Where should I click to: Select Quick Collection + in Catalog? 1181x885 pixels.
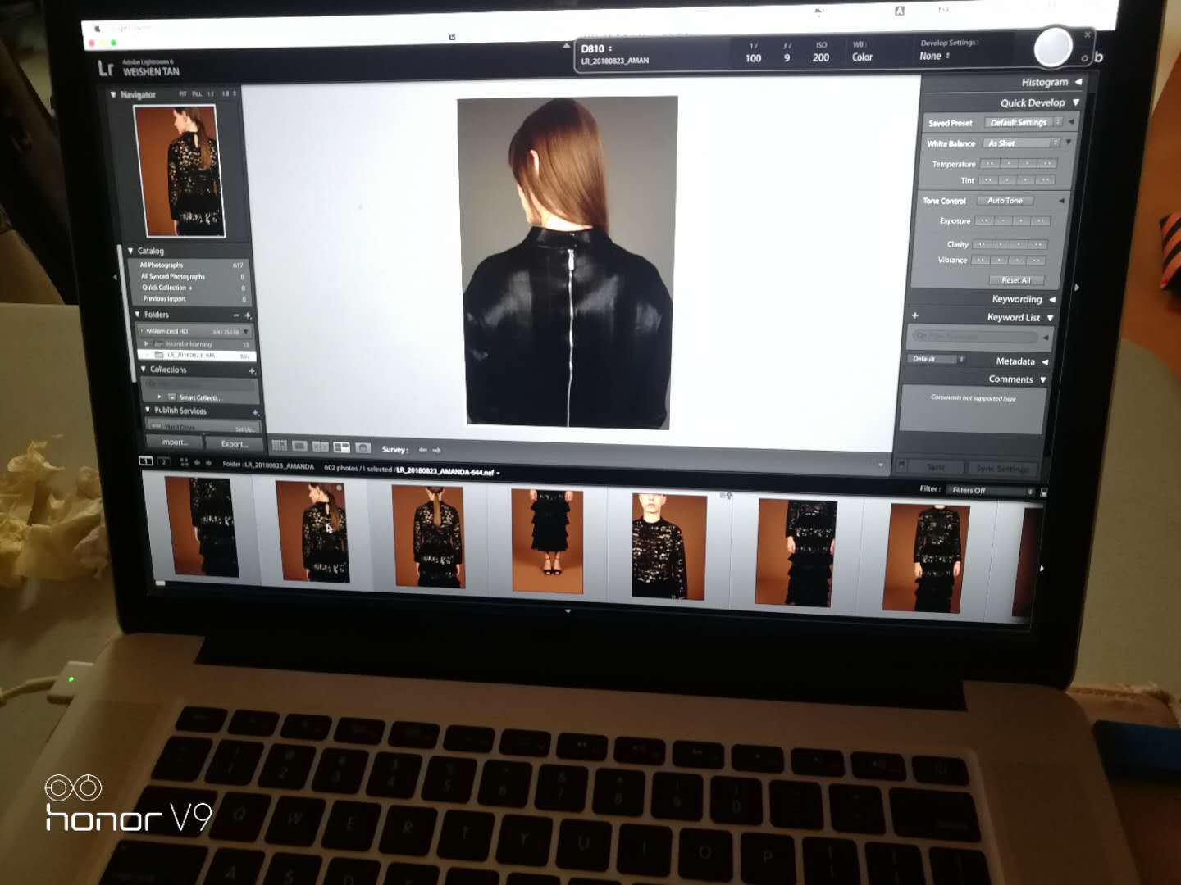193,288
